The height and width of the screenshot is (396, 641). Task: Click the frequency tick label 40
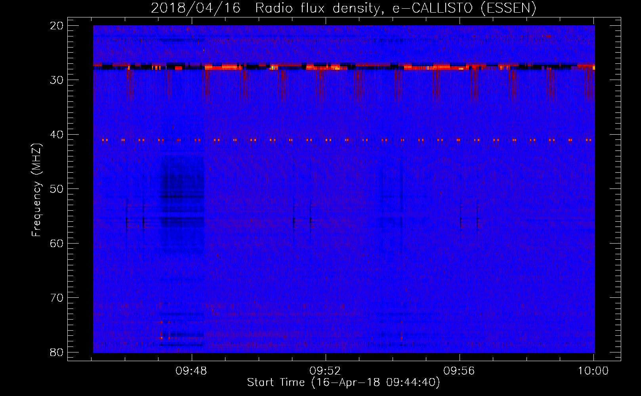[57, 135]
